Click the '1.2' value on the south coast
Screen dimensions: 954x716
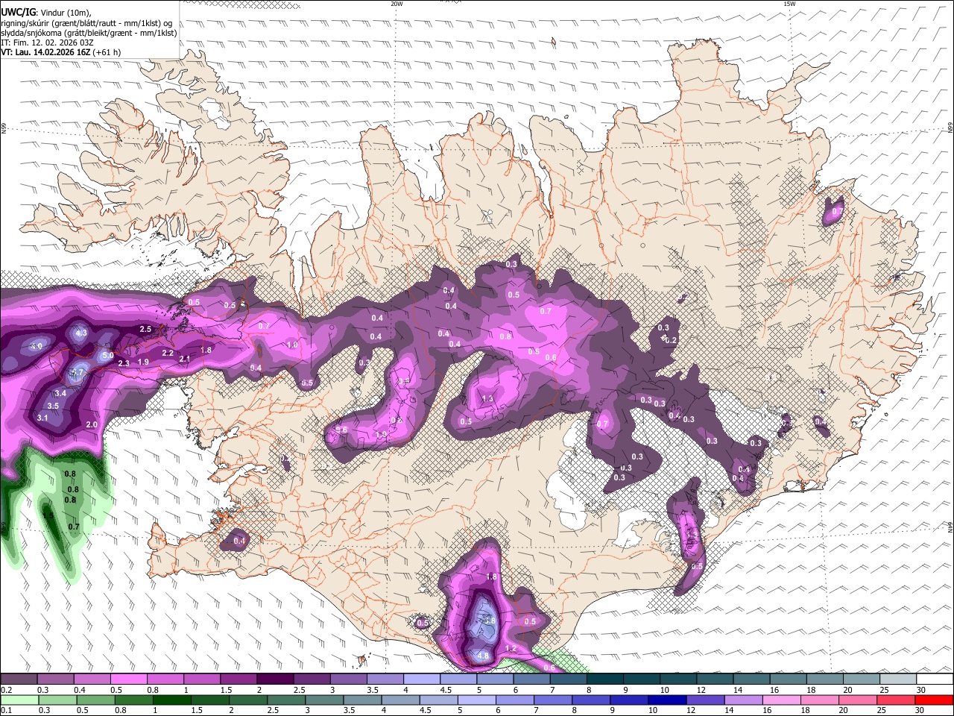click(x=511, y=649)
